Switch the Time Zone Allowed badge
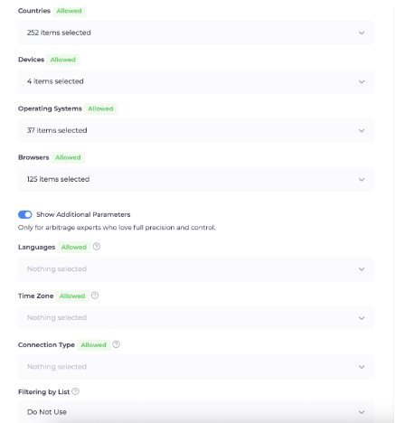The height and width of the screenshot is (423, 395). (x=72, y=296)
